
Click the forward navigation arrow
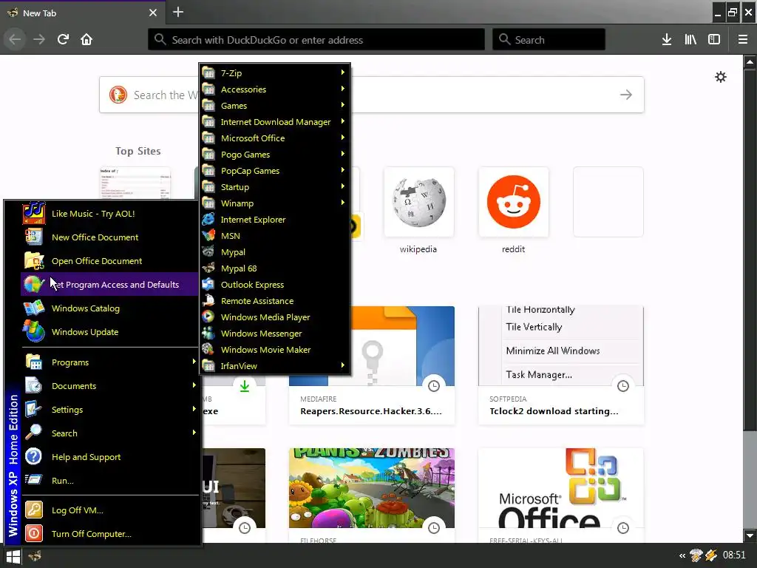pyautogui.click(x=39, y=39)
